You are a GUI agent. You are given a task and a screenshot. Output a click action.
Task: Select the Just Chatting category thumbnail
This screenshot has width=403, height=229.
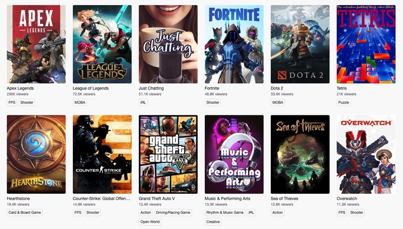coord(168,44)
